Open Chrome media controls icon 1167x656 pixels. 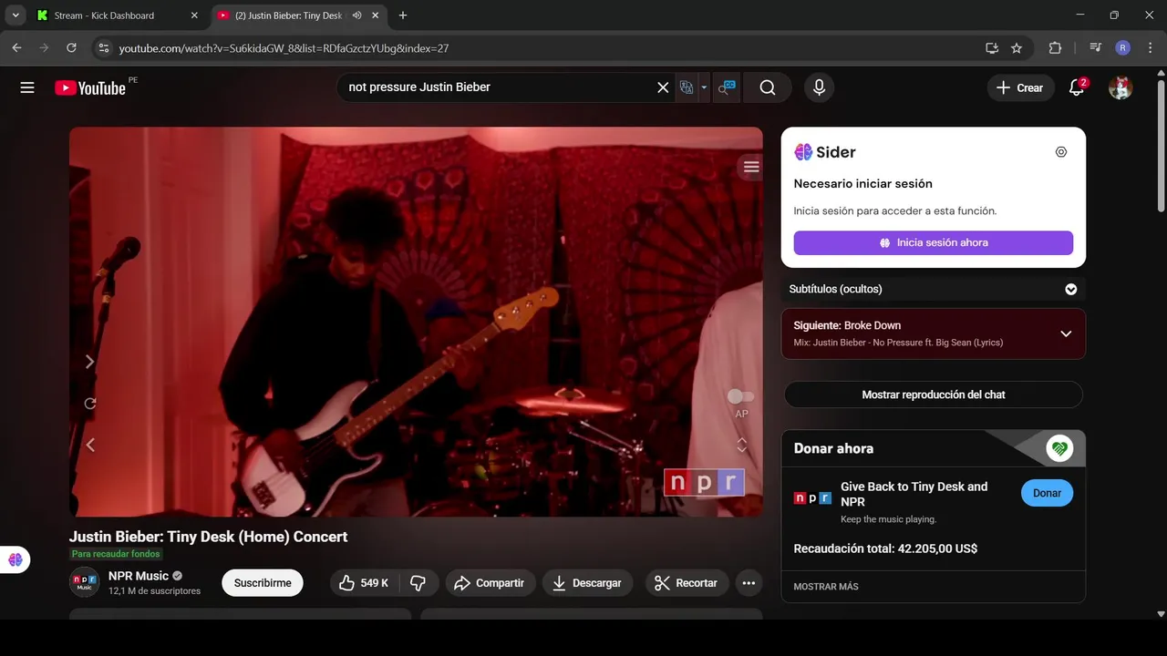pyautogui.click(x=1095, y=48)
